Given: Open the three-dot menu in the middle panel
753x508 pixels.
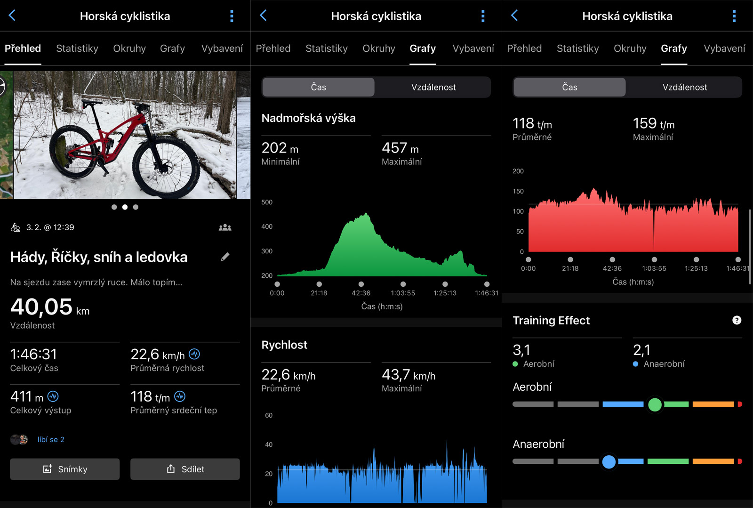Looking at the screenshot, I should tap(482, 16).
